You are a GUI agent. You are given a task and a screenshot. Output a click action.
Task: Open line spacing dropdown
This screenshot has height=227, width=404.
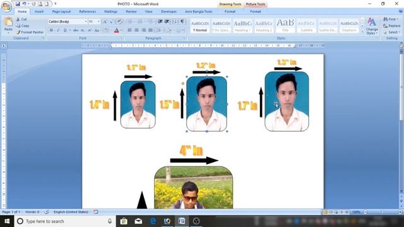tap(160, 30)
